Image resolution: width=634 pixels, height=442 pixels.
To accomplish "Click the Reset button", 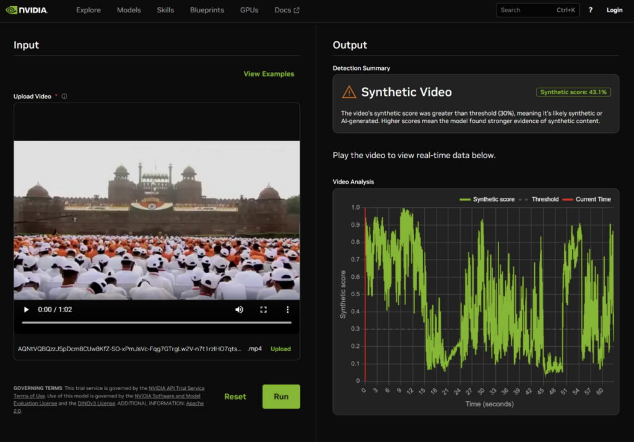I will point(235,396).
